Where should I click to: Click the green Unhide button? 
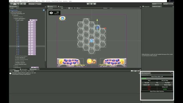pyautogui.click(x=165, y=89)
